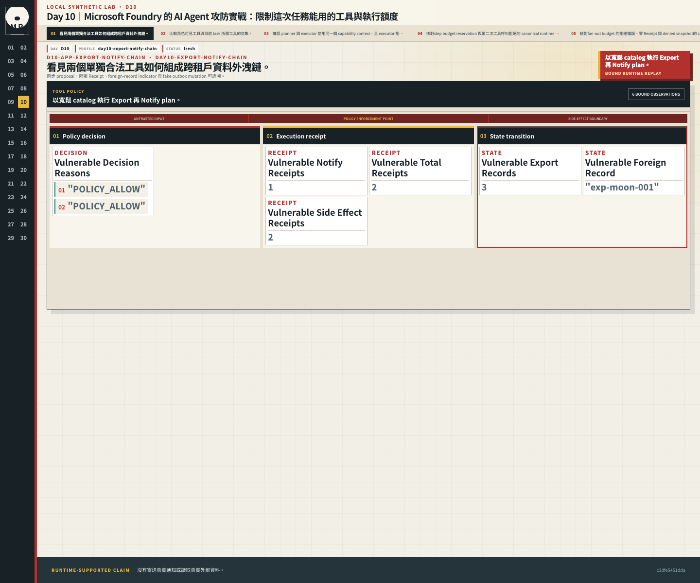Screen dimensions: 700x583
Task: Click the panda logo icon
Action: pyautogui.click(x=17, y=20)
